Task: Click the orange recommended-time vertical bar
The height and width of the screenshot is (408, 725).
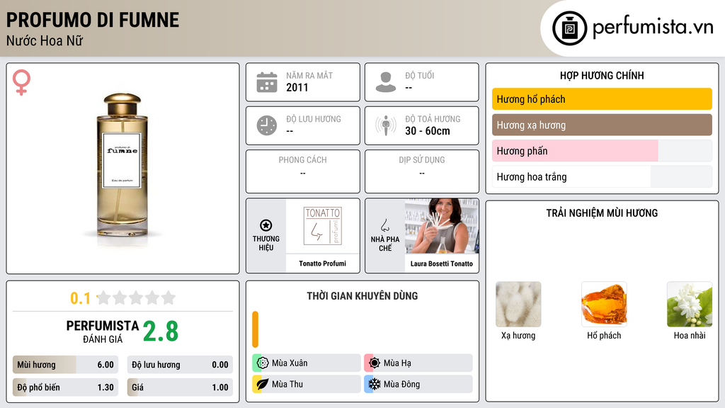Action: click(x=255, y=329)
